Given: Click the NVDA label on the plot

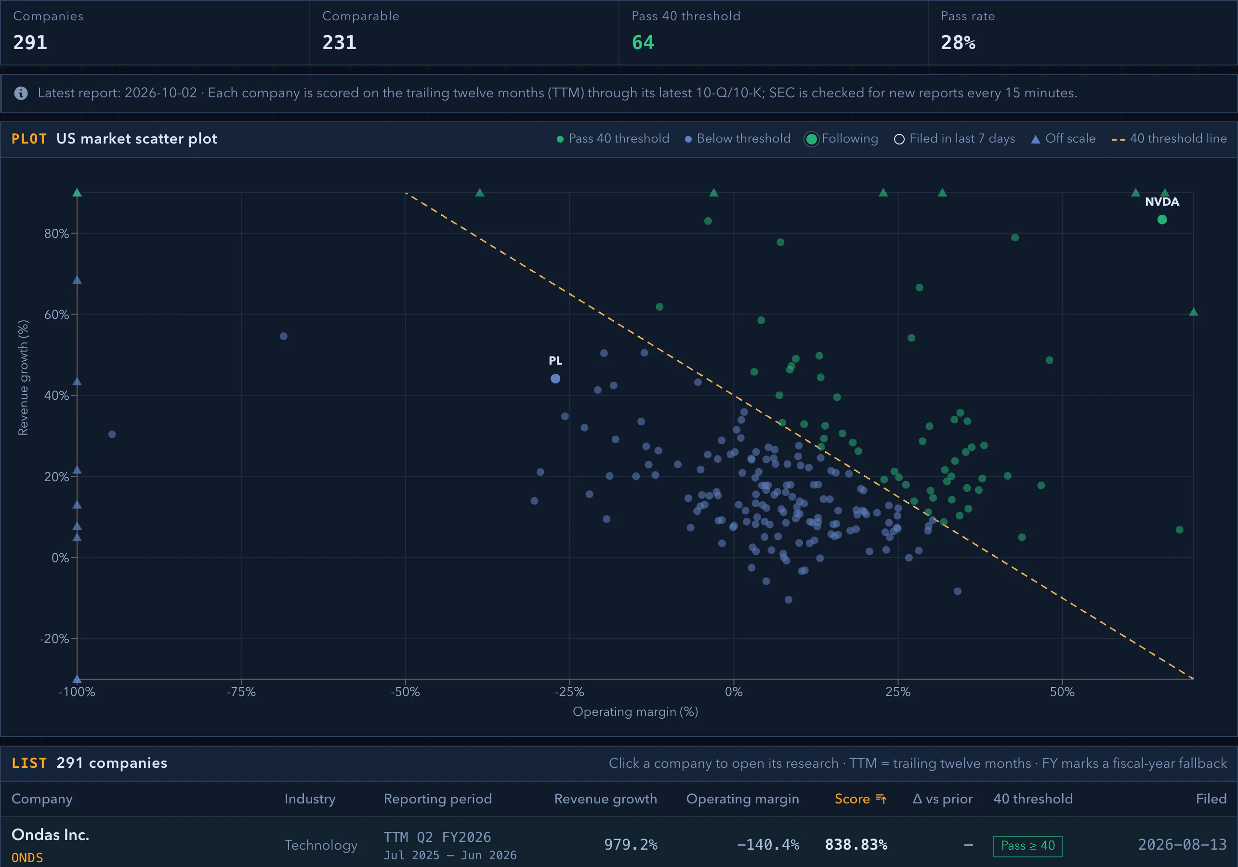Looking at the screenshot, I should [1162, 202].
